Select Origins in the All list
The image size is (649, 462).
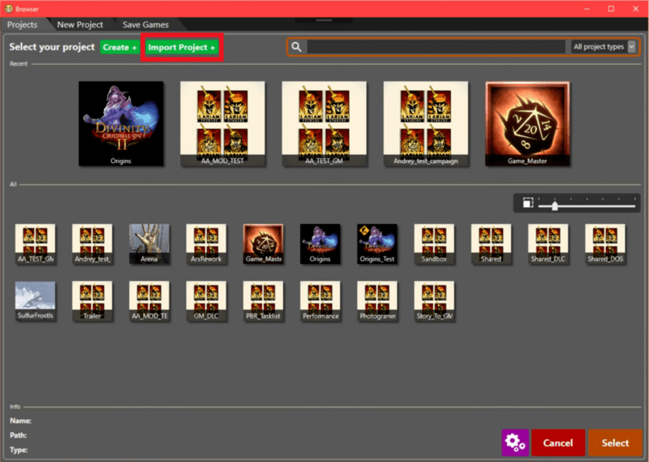click(320, 244)
